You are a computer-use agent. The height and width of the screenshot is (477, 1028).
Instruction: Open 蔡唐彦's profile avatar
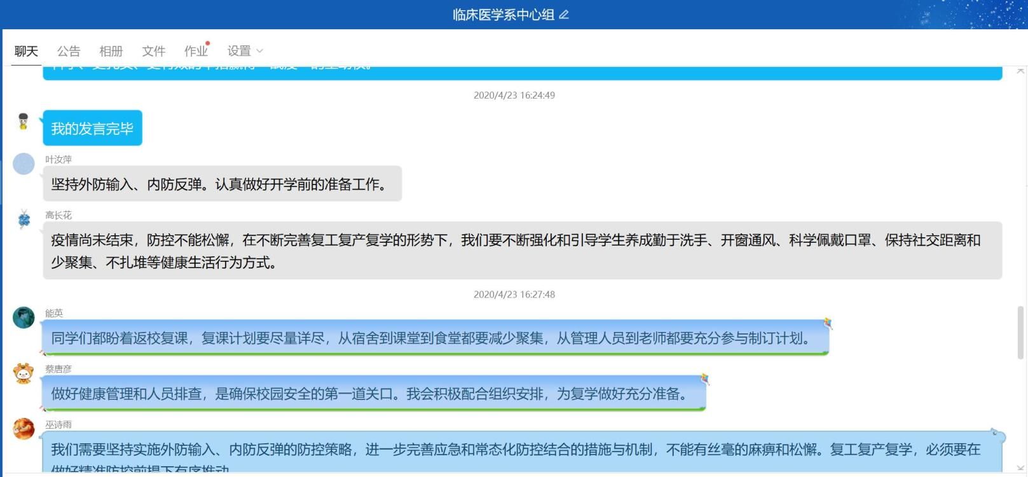click(x=24, y=373)
